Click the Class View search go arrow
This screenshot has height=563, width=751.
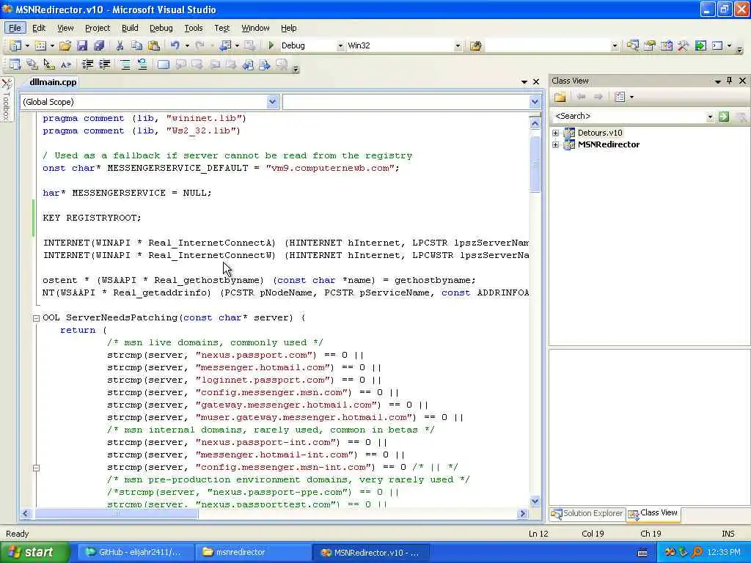pyautogui.click(x=724, y=117)
